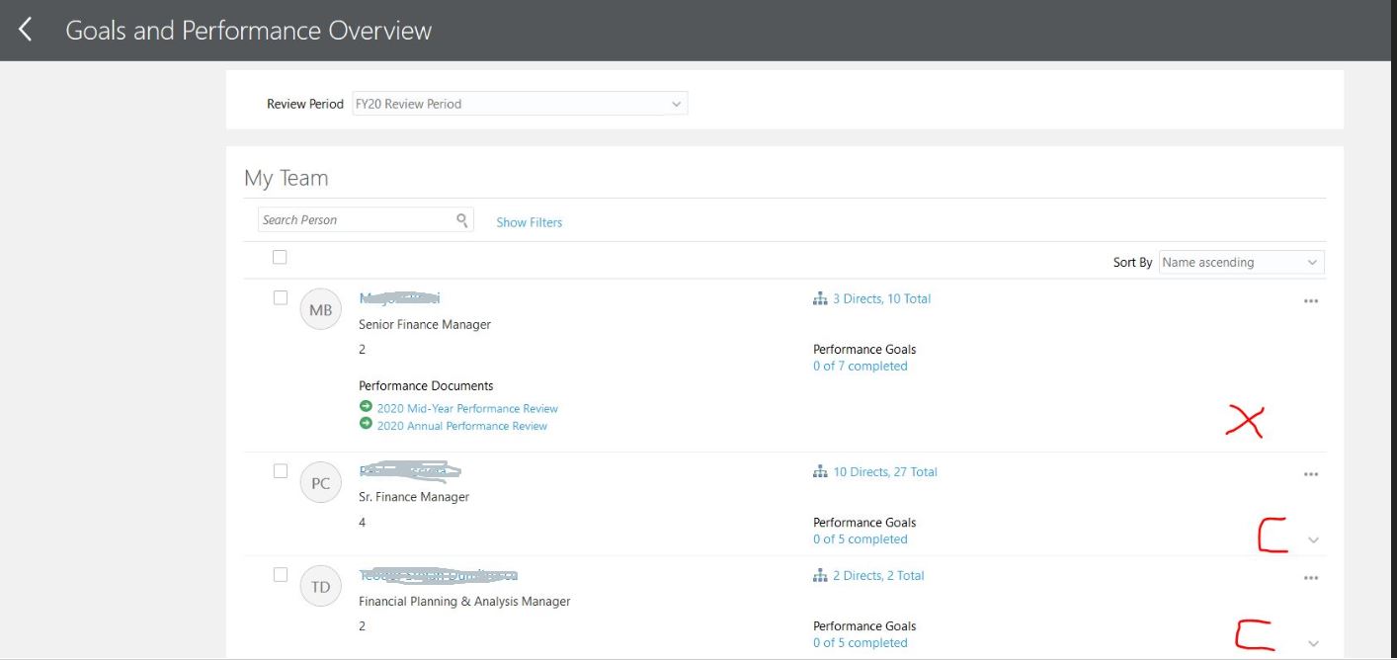1397x660 pixels.
Task: Open the 0 of 7 completed performance goals link
Action: (863, 366)
